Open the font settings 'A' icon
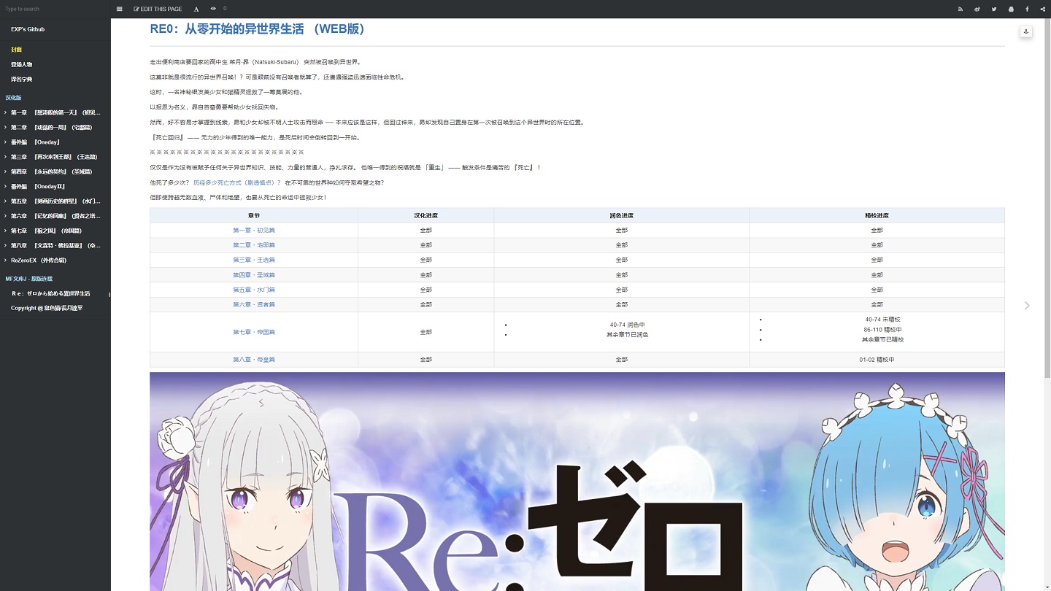 [196, 9]
